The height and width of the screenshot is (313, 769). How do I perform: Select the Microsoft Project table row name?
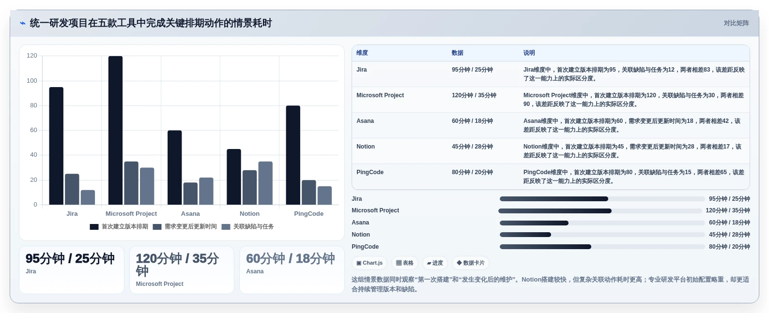pos(380,95)
